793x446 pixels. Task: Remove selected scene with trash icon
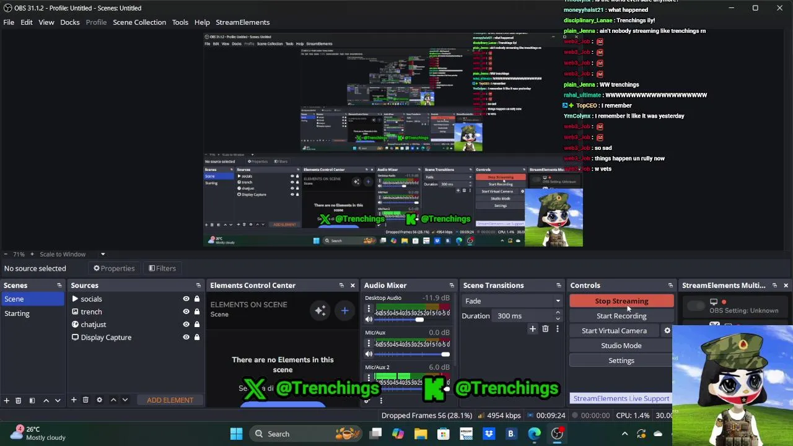[18, 400]
